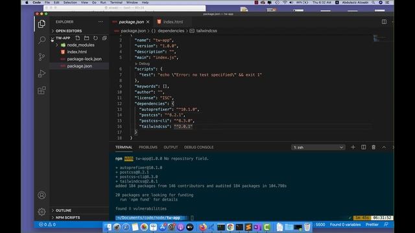Open Run and Debug view
Screen dimensions: 415x233
tap(41, 73)
